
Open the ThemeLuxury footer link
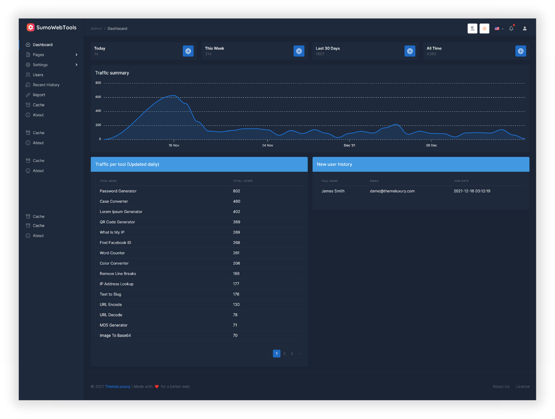(118, 387)
